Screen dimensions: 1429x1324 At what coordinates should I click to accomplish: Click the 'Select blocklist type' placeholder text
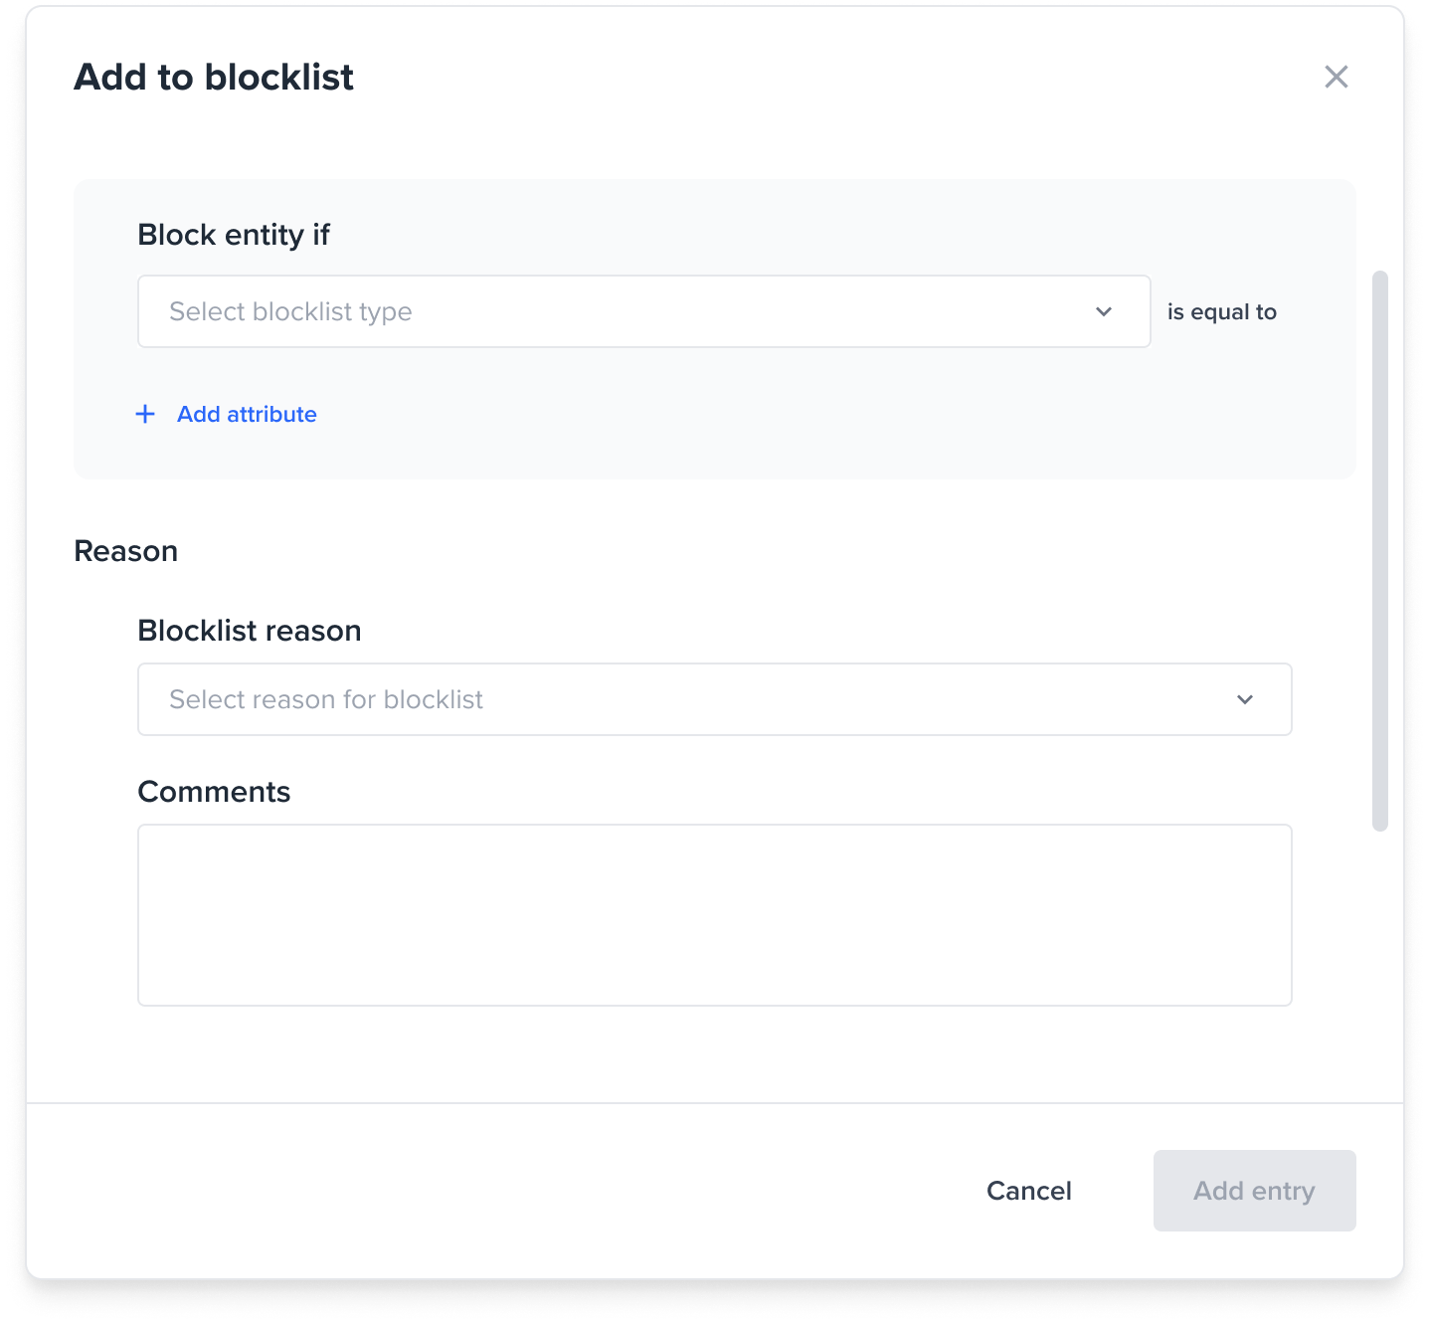tap(290, 311)
